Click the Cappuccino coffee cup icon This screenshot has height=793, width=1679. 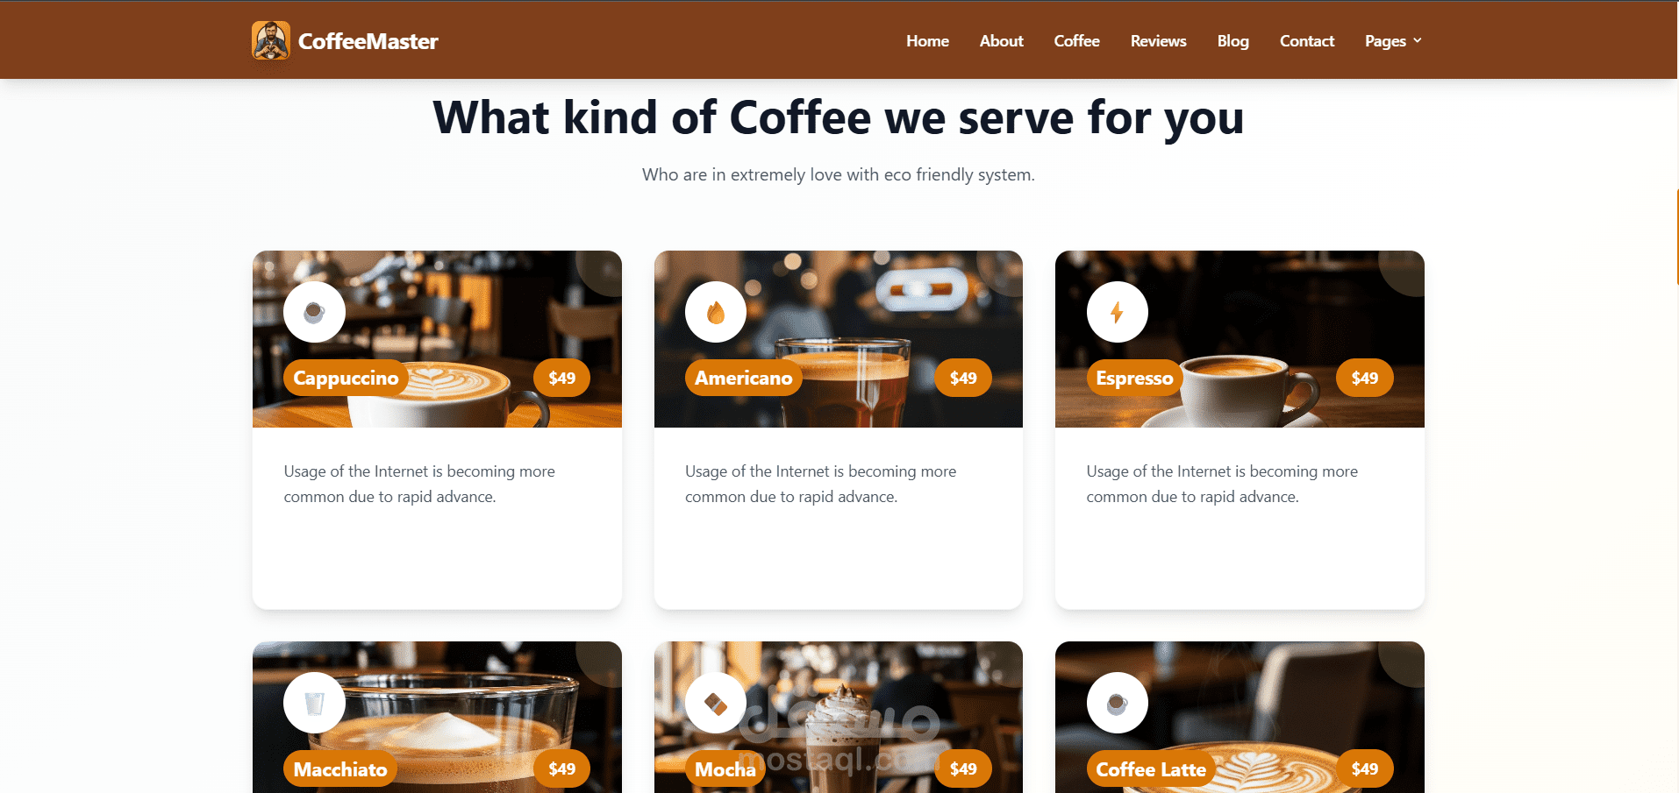[314, 312]
